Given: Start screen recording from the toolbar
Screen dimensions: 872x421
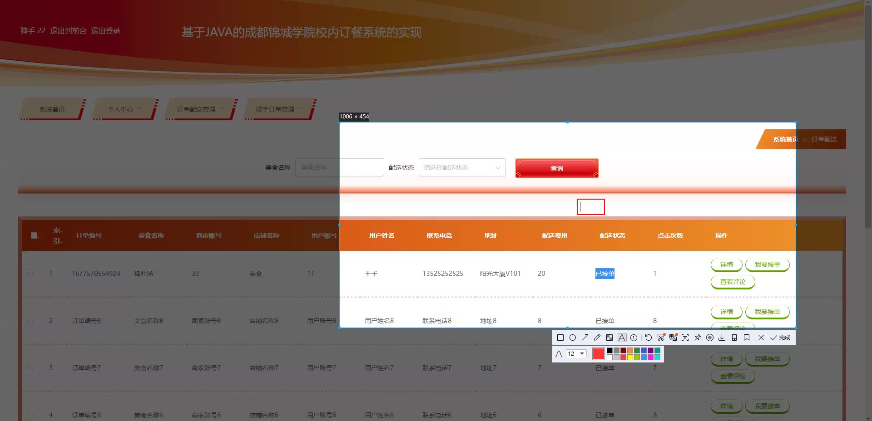Looking at the screenshot, I should 710,338.
